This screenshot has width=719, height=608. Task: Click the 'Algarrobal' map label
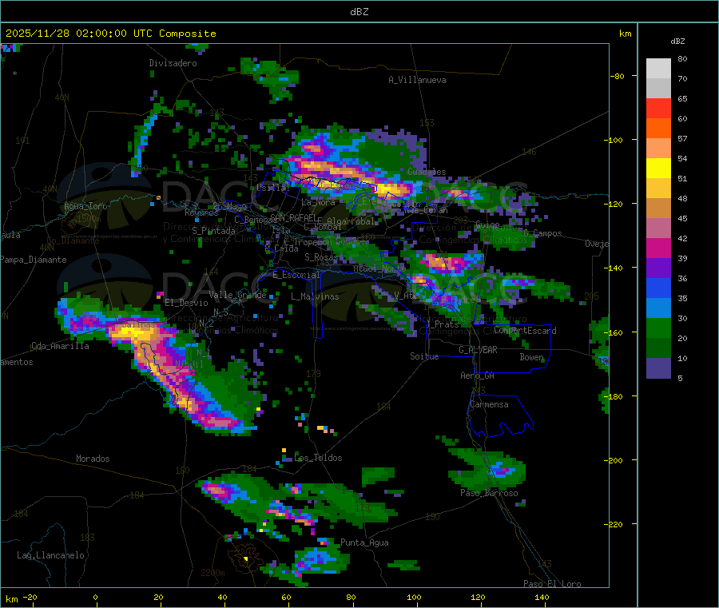pyautogui.click(x=351, y=221)
